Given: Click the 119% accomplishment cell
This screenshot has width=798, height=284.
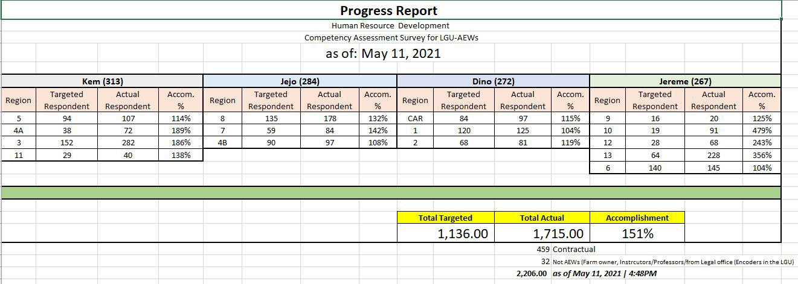Looking at the screenshot, I should pyautogui.click(x=570, y=143).
